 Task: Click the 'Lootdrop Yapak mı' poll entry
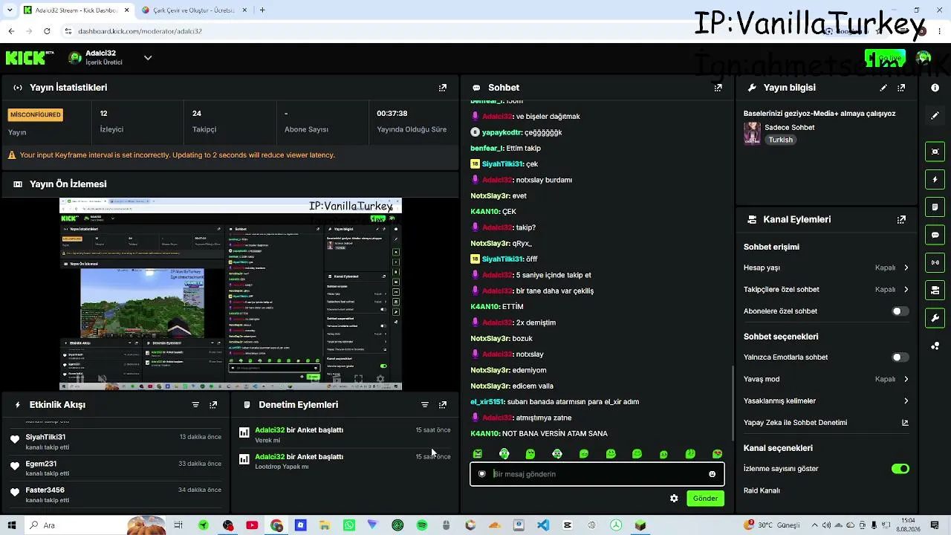click(x=345, y=461)
